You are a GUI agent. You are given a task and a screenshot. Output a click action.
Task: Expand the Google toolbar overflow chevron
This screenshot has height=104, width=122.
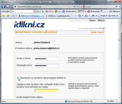click(101, 11)
